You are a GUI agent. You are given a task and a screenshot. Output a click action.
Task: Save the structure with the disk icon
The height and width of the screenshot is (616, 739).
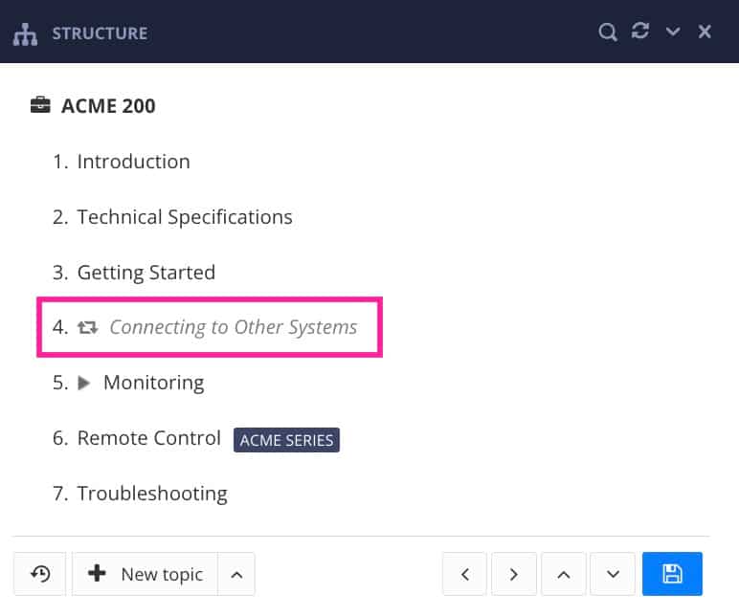point(672,574)
